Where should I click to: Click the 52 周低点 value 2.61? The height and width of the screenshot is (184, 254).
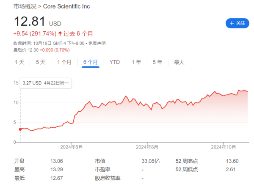[x=231, y=170]
